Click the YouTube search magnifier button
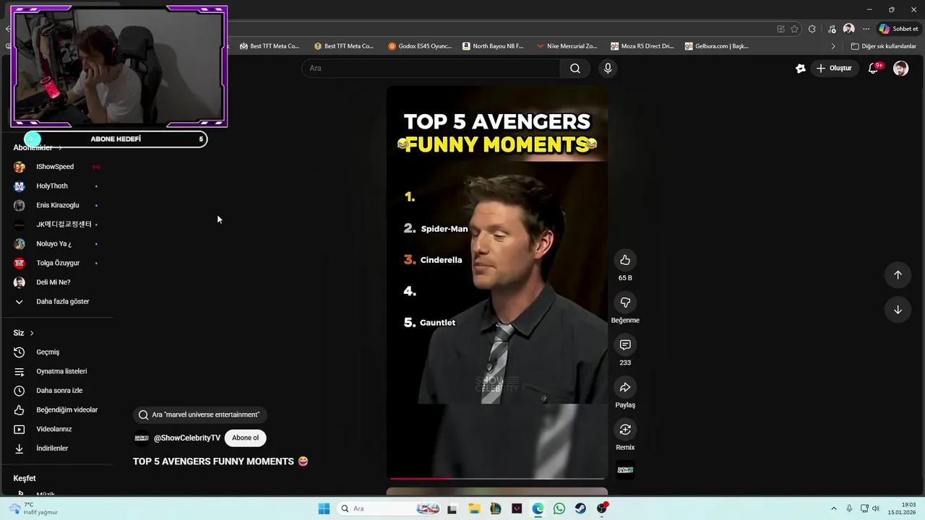 pos(575,68)
